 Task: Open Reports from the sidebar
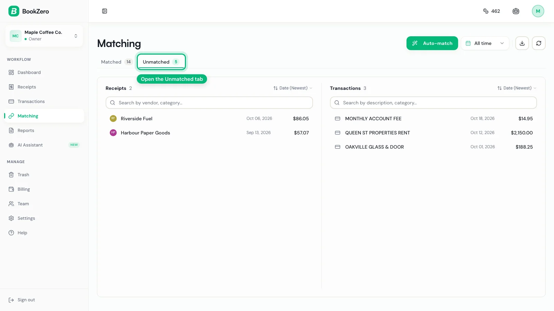(x=44, y=130)
